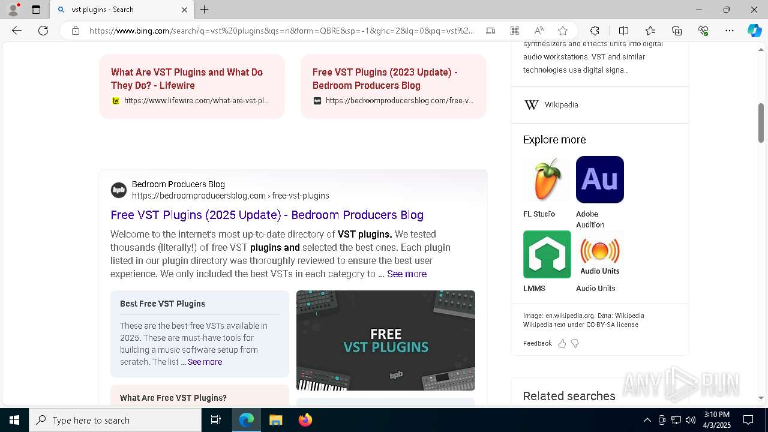Click the taskbar search box

[115, 420]
